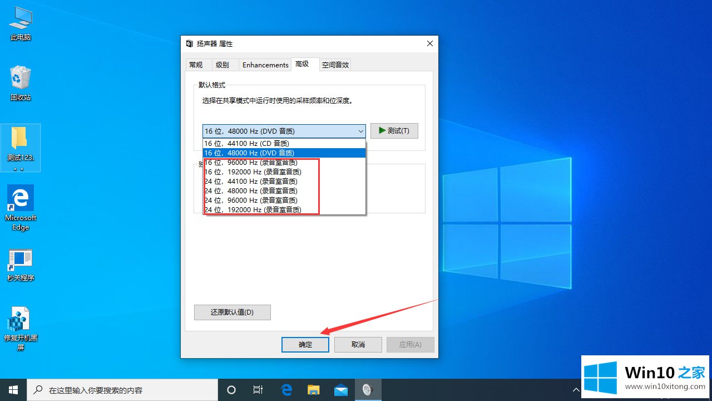Select the 回收站 recycle bin icon

(21, 83)
